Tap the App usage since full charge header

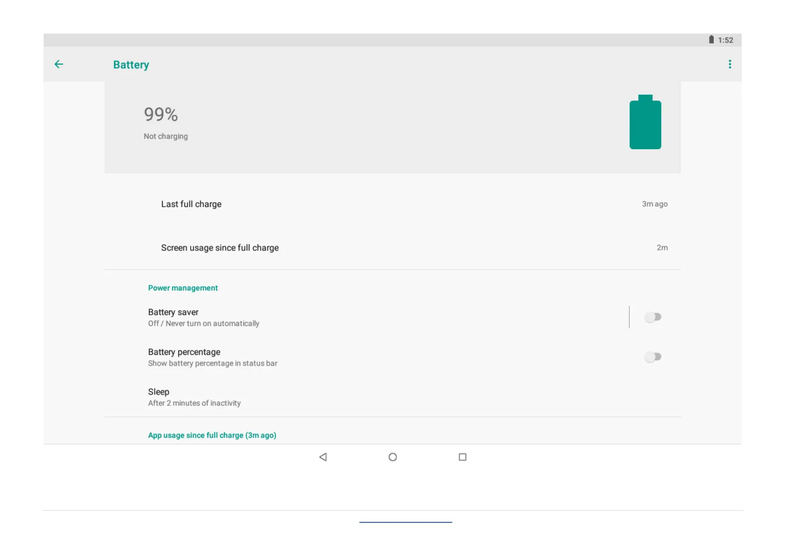(x=212, y=435)
